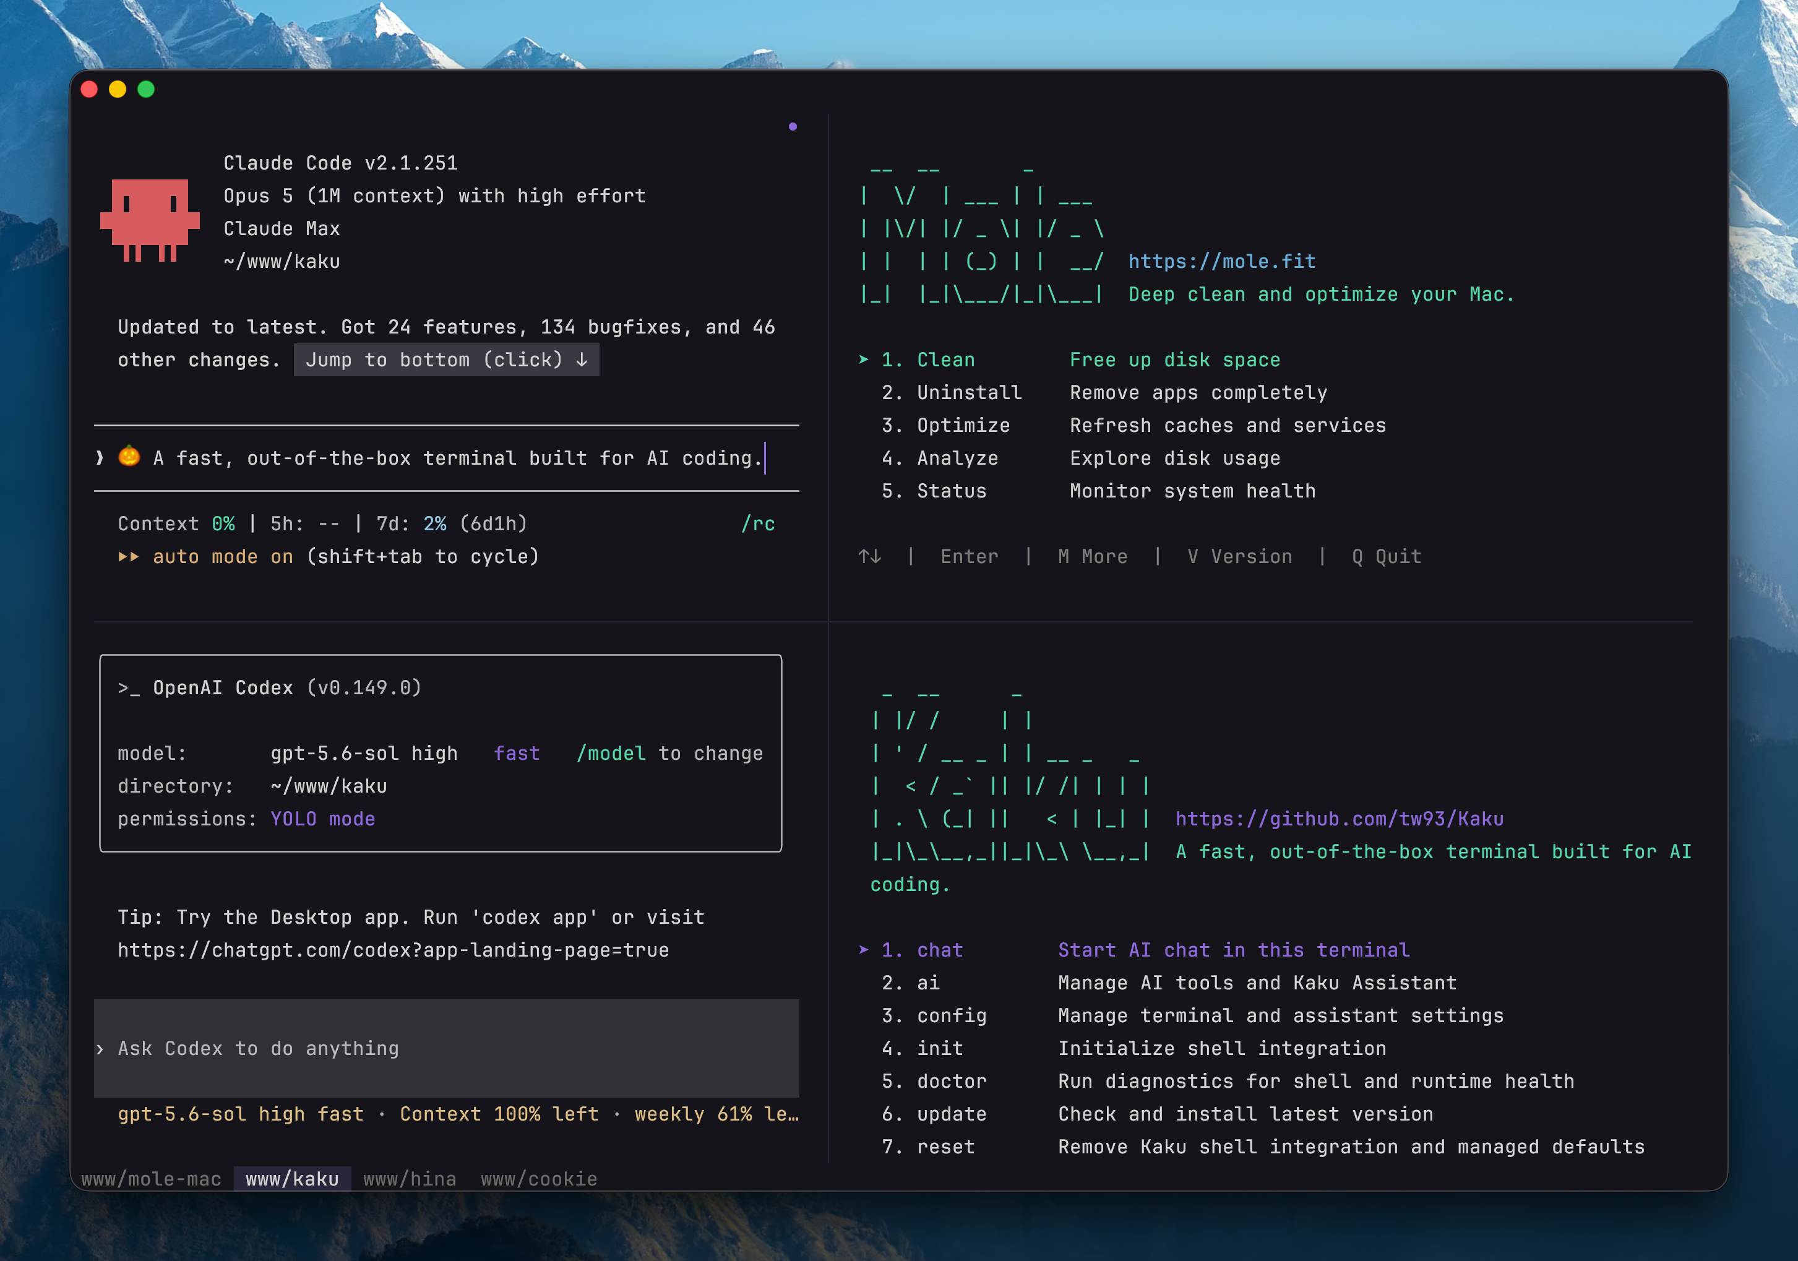Click Jump to bottom button

pyautogui.click(x=446, y=360)
